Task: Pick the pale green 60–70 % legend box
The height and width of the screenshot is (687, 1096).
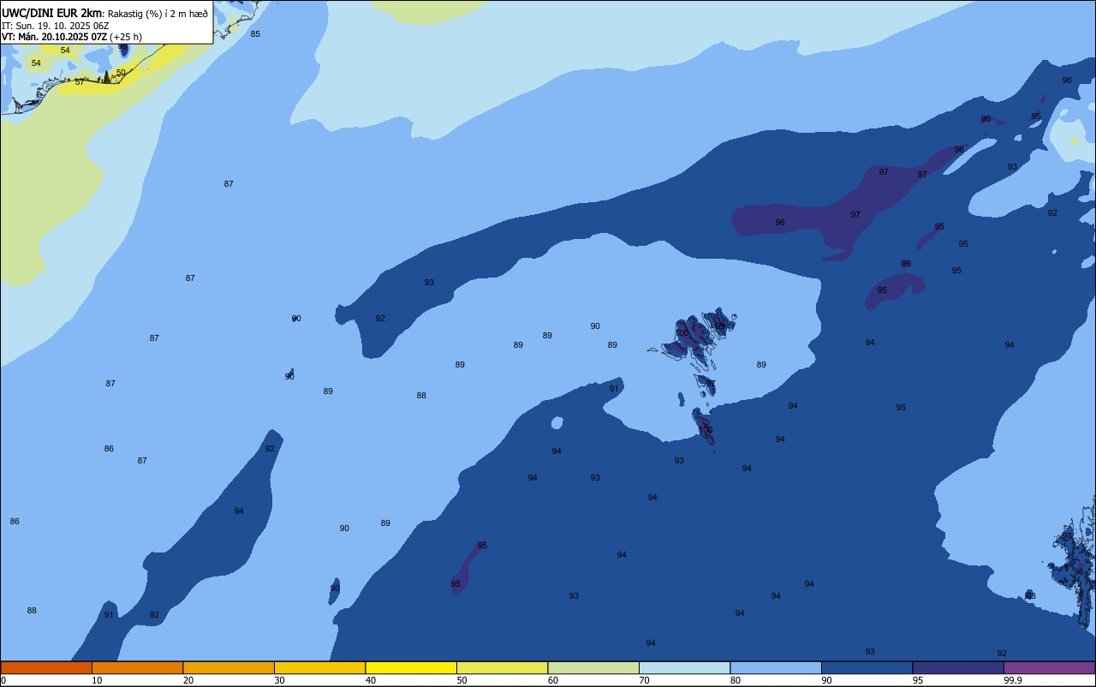Action: pyautogui.click(x=593, y=667)
